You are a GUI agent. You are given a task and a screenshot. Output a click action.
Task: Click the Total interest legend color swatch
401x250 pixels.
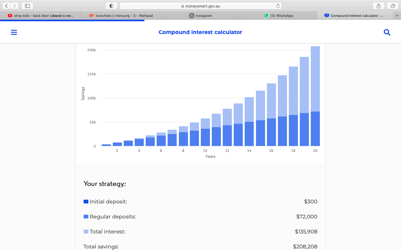pyautogui.click(x=86, y=232)
